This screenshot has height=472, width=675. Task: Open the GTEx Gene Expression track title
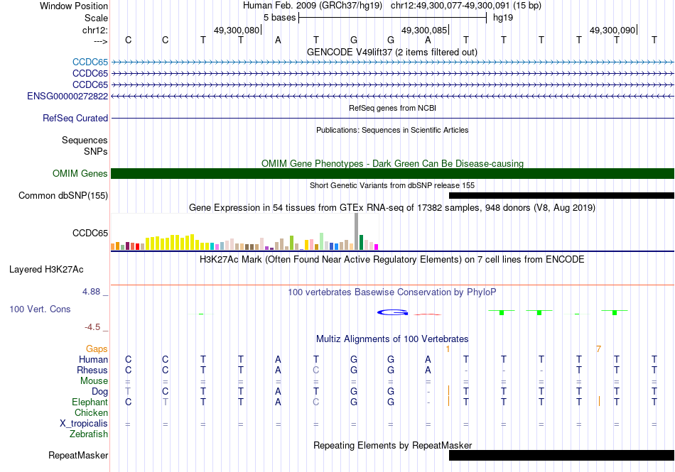pyautogui.click(x=392, y=208)
